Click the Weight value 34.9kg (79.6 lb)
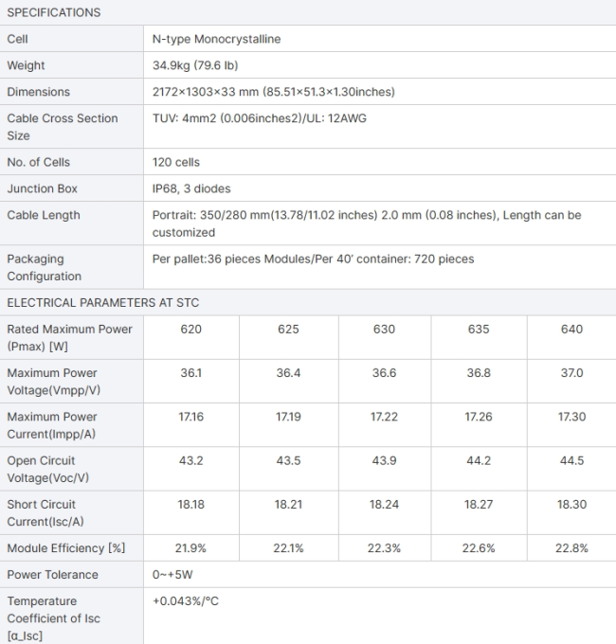 point(195,65)
